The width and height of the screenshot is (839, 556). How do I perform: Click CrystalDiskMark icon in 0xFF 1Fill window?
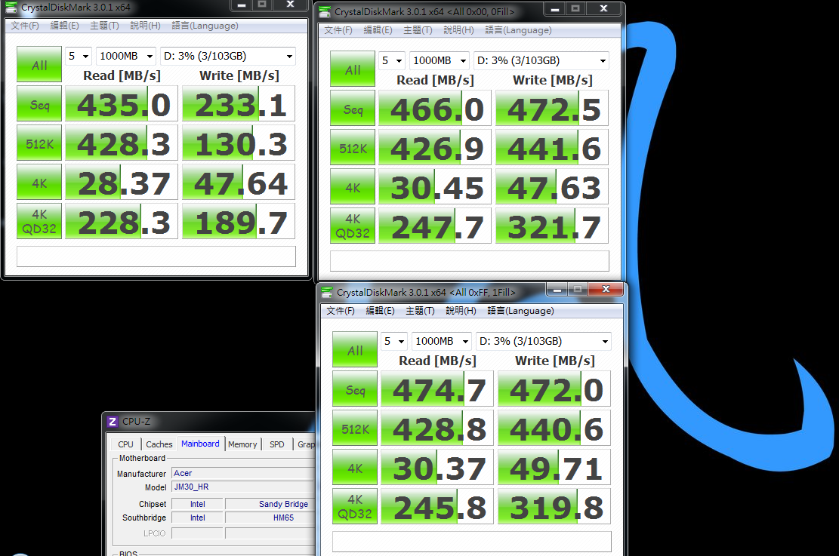tap(326, 293)
